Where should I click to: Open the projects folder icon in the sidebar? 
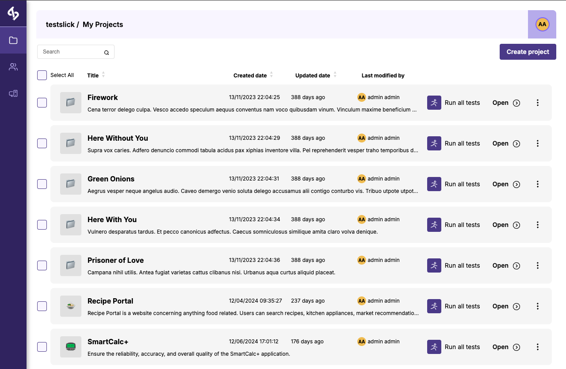click(13, 40)
